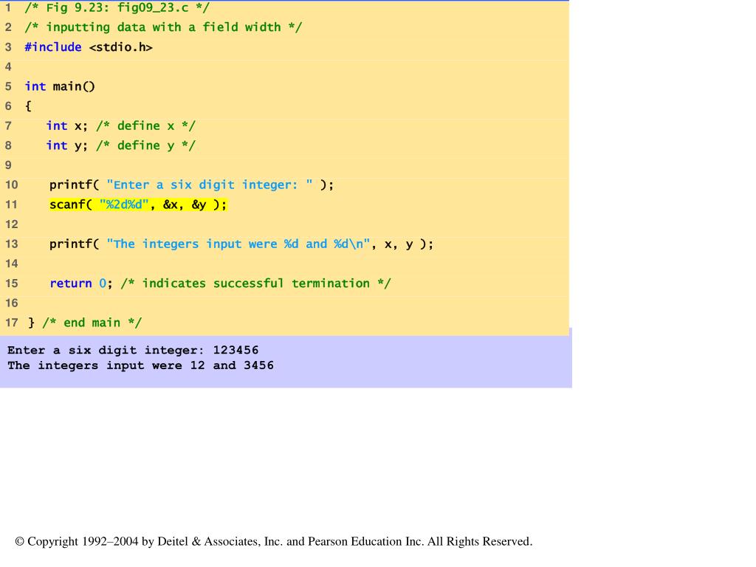Click the input value '123456' in output
This screenshot has height=567, width=756.
click(x=236, y=350)
